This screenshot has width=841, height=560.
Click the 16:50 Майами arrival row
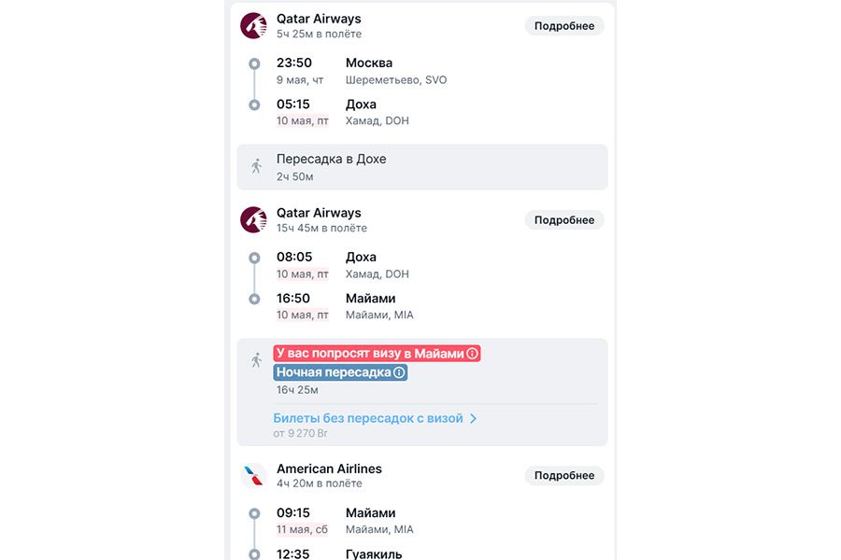click(x=346, y=306)
